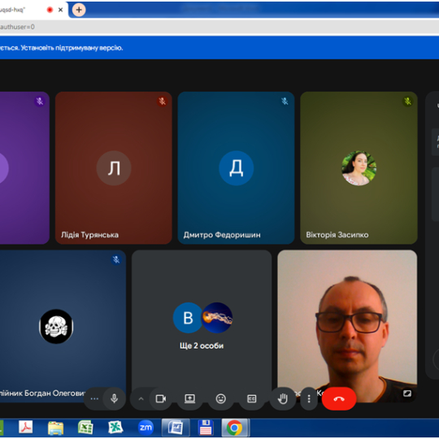End the call with red button
This screenshot has width=439, height=439.
pos(339,398)
